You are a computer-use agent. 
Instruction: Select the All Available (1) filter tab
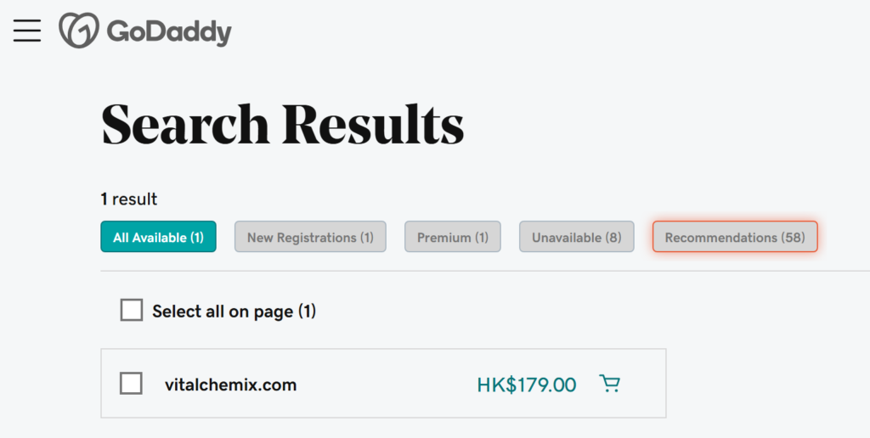coord(158,237)
